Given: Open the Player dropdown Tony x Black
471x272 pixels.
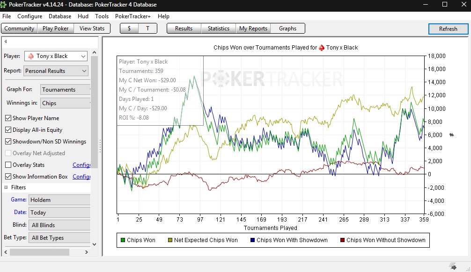Looking at the screenshot, I should 56,56.
